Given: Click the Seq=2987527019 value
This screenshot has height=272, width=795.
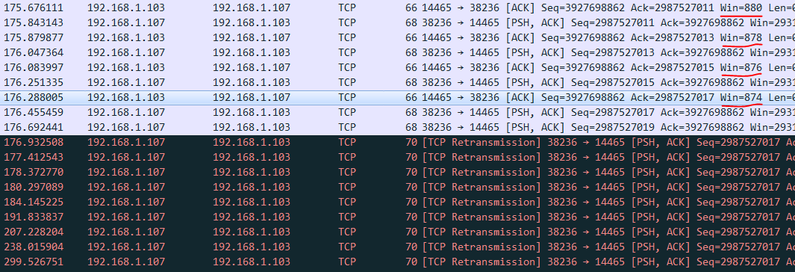Looking at the screenshot, I should tap(613, 127).
